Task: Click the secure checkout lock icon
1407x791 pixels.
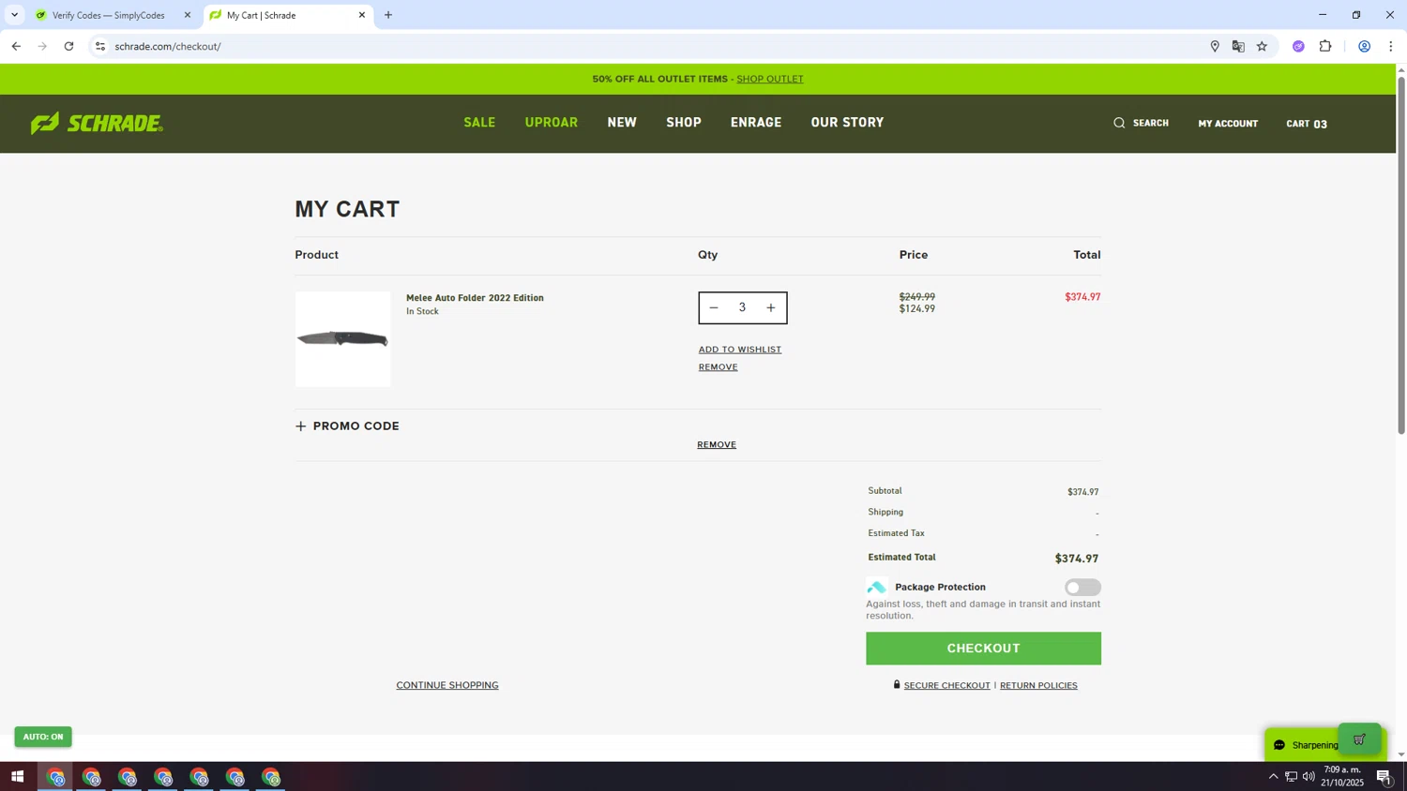Action: pos(897,685)
